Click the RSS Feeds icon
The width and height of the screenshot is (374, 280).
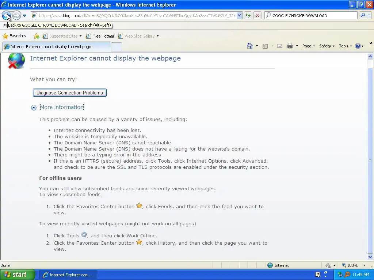(x=265, y=46)
